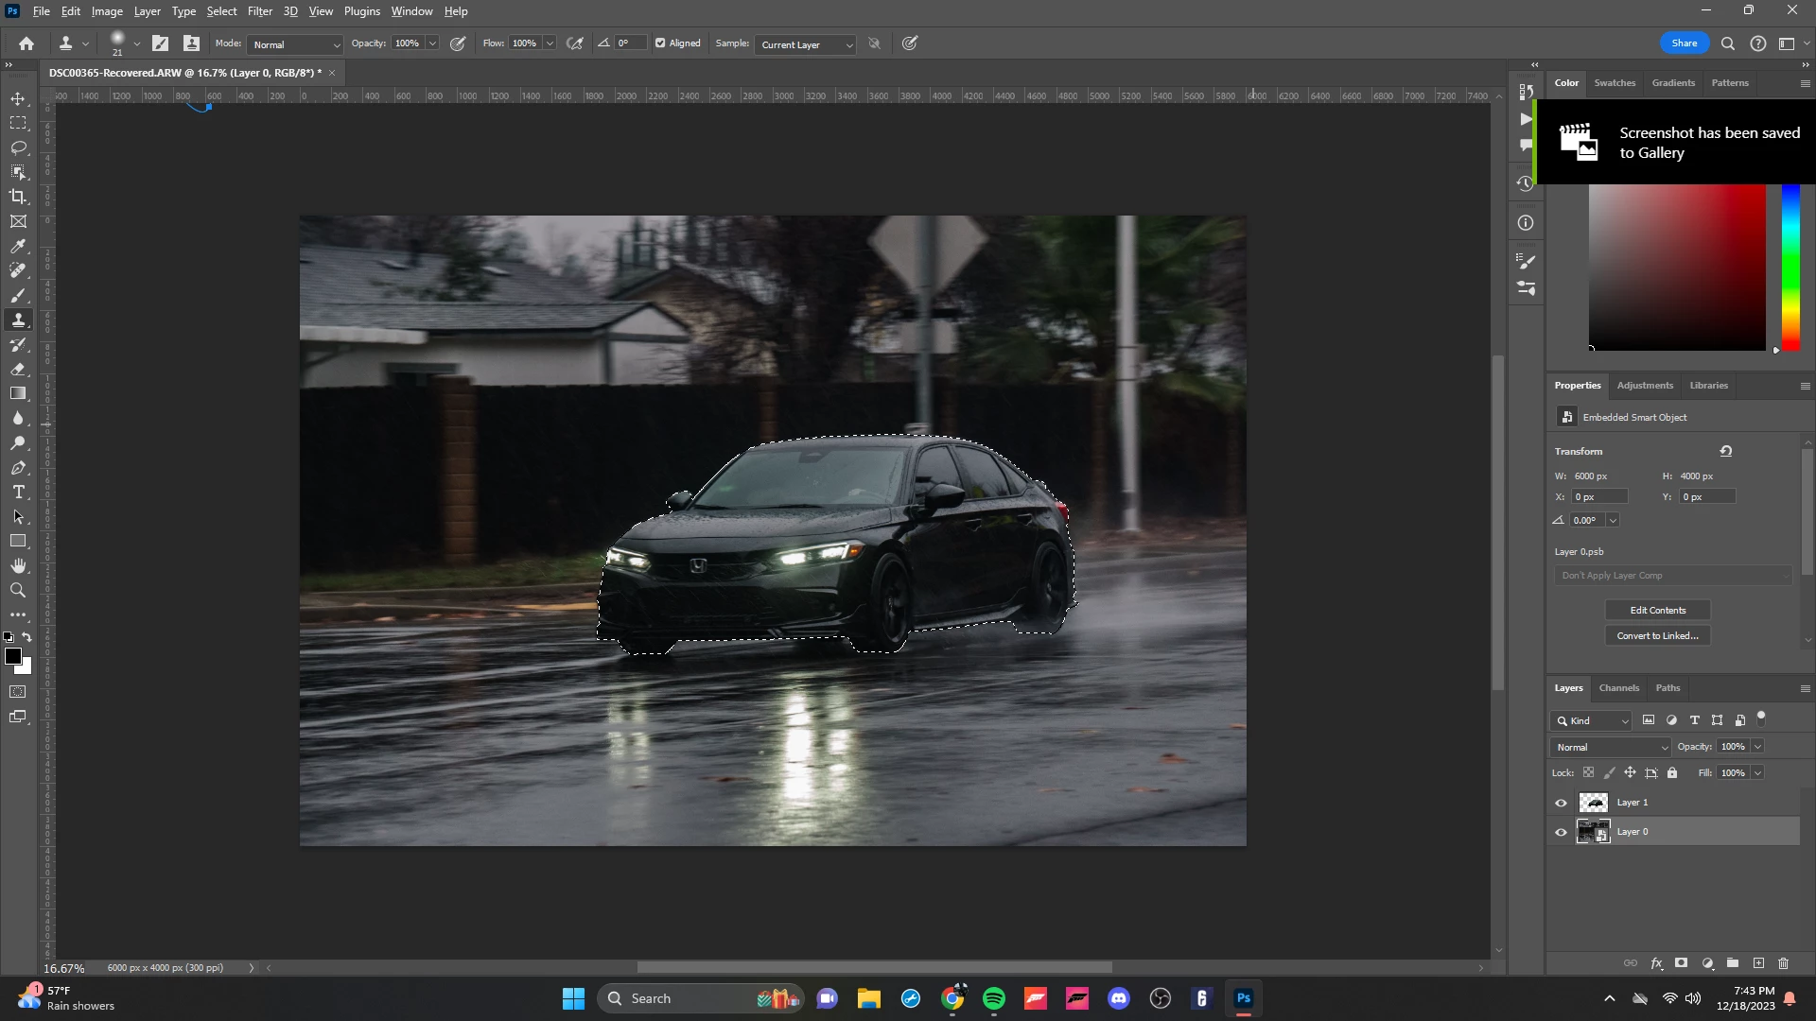
Task: Select the Crop tool
Action: pos(18,197)
